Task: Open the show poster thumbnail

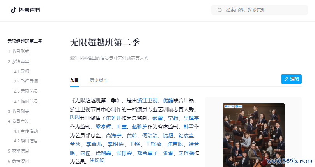Action: pyautogui.click(x=253, y=135)
